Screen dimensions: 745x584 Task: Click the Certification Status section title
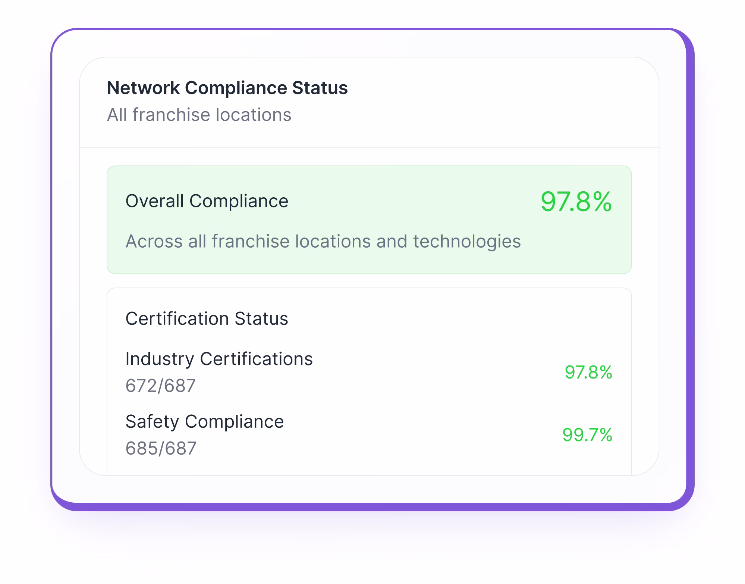(207, 319)
